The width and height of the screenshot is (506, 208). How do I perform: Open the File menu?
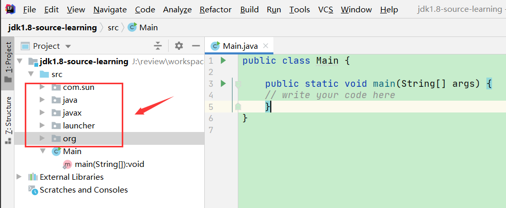click(x=29, y=10)
